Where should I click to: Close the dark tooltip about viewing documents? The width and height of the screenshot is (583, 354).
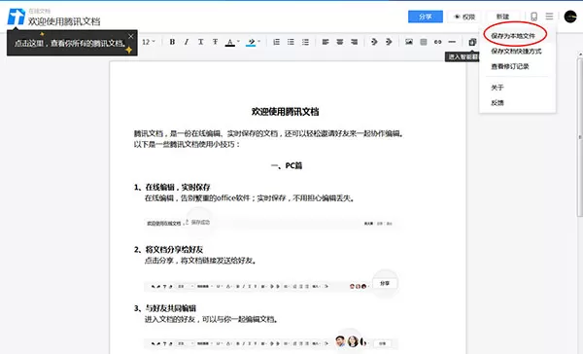131,36
